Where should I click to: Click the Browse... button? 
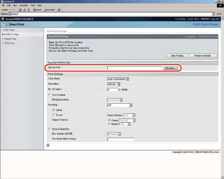pyautogui.click(x=170, y=68)
